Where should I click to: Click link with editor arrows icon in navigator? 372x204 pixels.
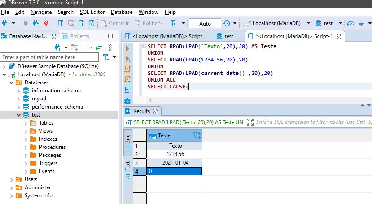pyautogui.click(x=98, y=47)
